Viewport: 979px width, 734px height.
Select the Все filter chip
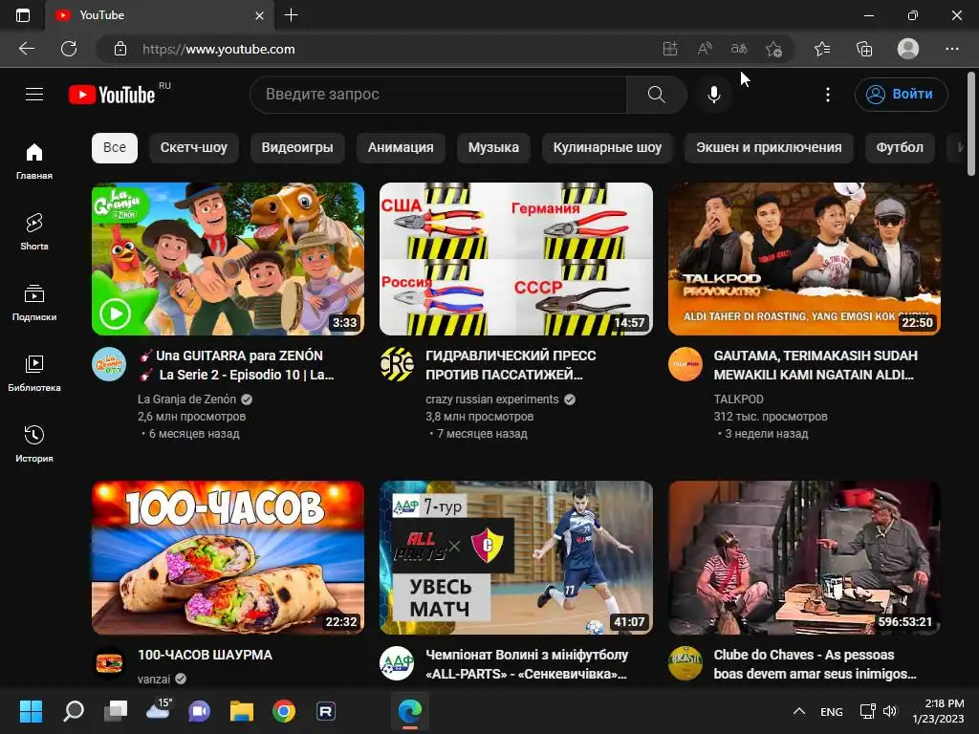115,148
